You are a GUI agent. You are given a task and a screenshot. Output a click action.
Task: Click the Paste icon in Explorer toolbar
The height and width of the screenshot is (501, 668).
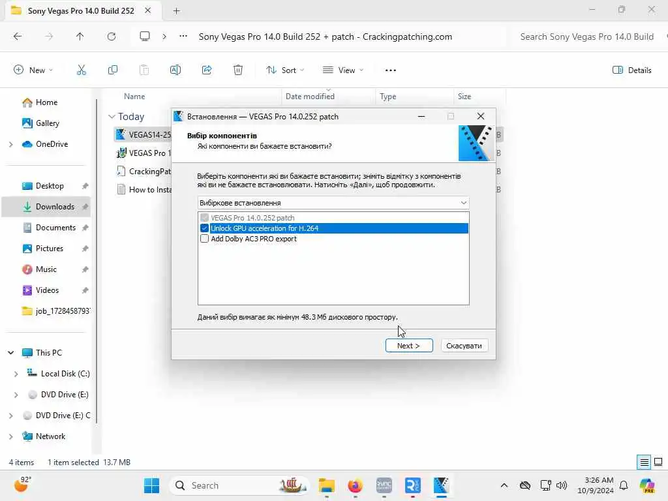click(144, 70)
